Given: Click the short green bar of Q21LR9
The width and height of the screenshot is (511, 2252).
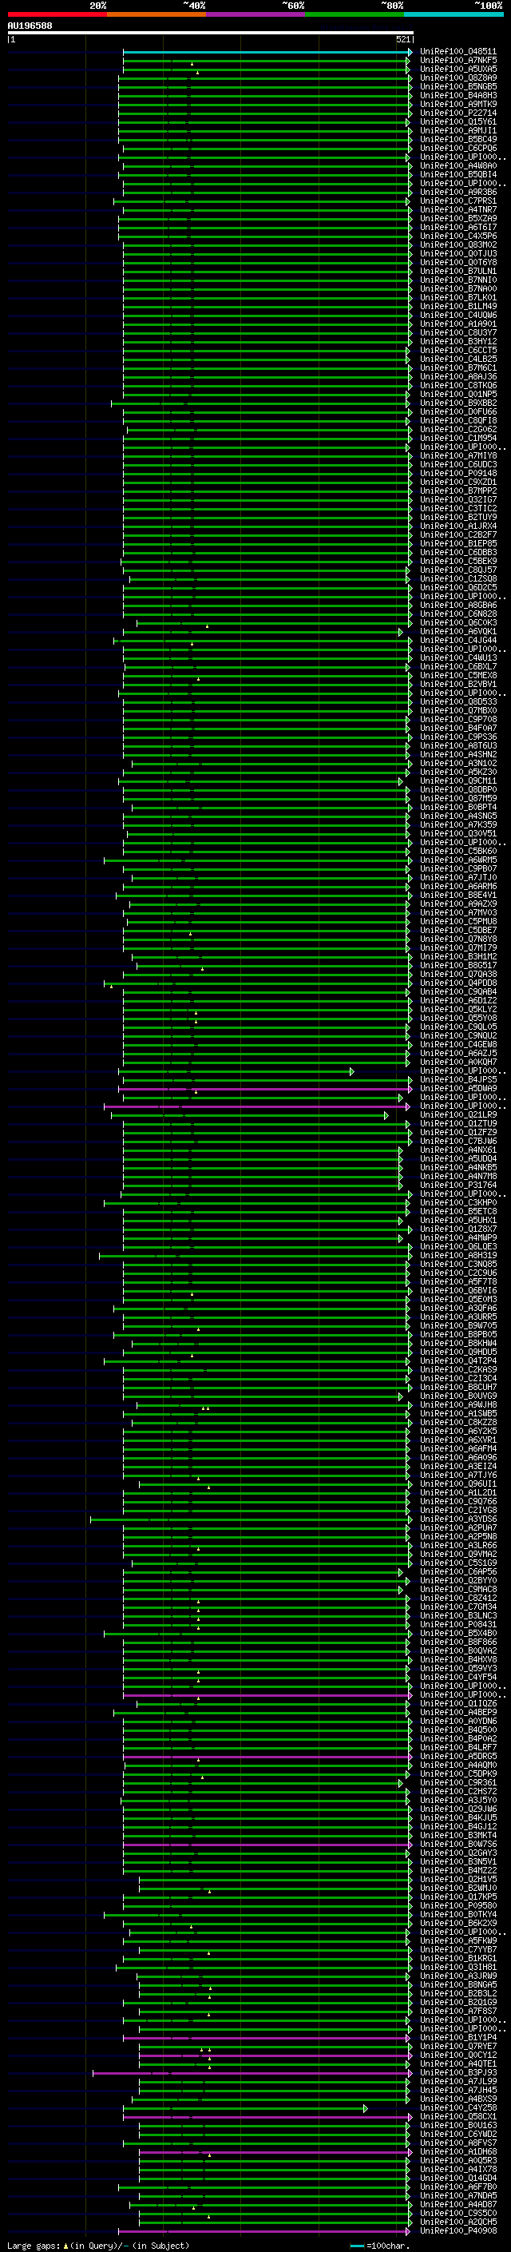Looking at the screenshot, I should [x=249, y=1115].
